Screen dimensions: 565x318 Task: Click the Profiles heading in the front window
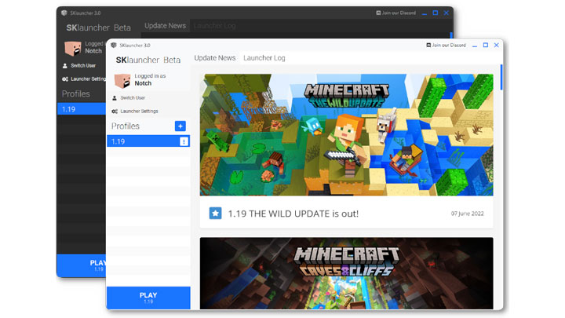coord(125,126)
